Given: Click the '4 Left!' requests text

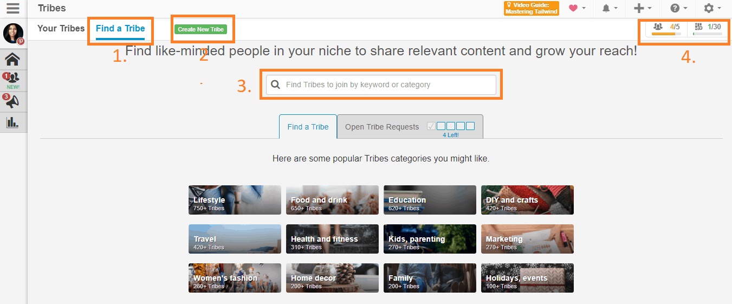Looking at the screenshot, I should pyautogui.click(x=451, y=135).
